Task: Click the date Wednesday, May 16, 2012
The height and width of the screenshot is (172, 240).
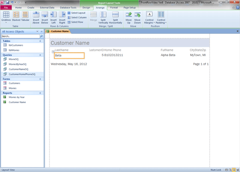Action: point(69,64)
